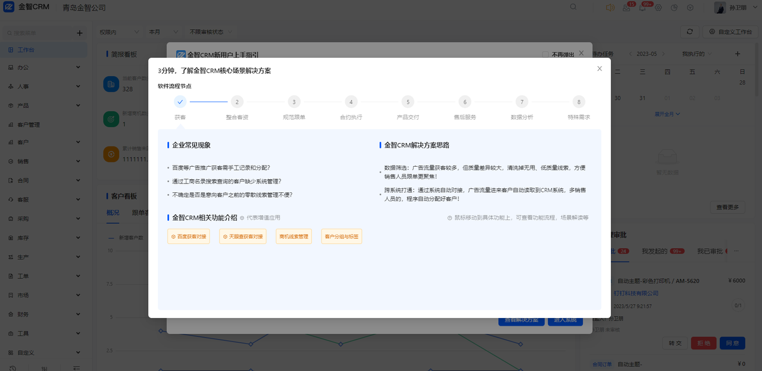Click the orange speaker announcement icon
Image resolution: width=762 pixels, height=371 pixels.
[610, 7]
